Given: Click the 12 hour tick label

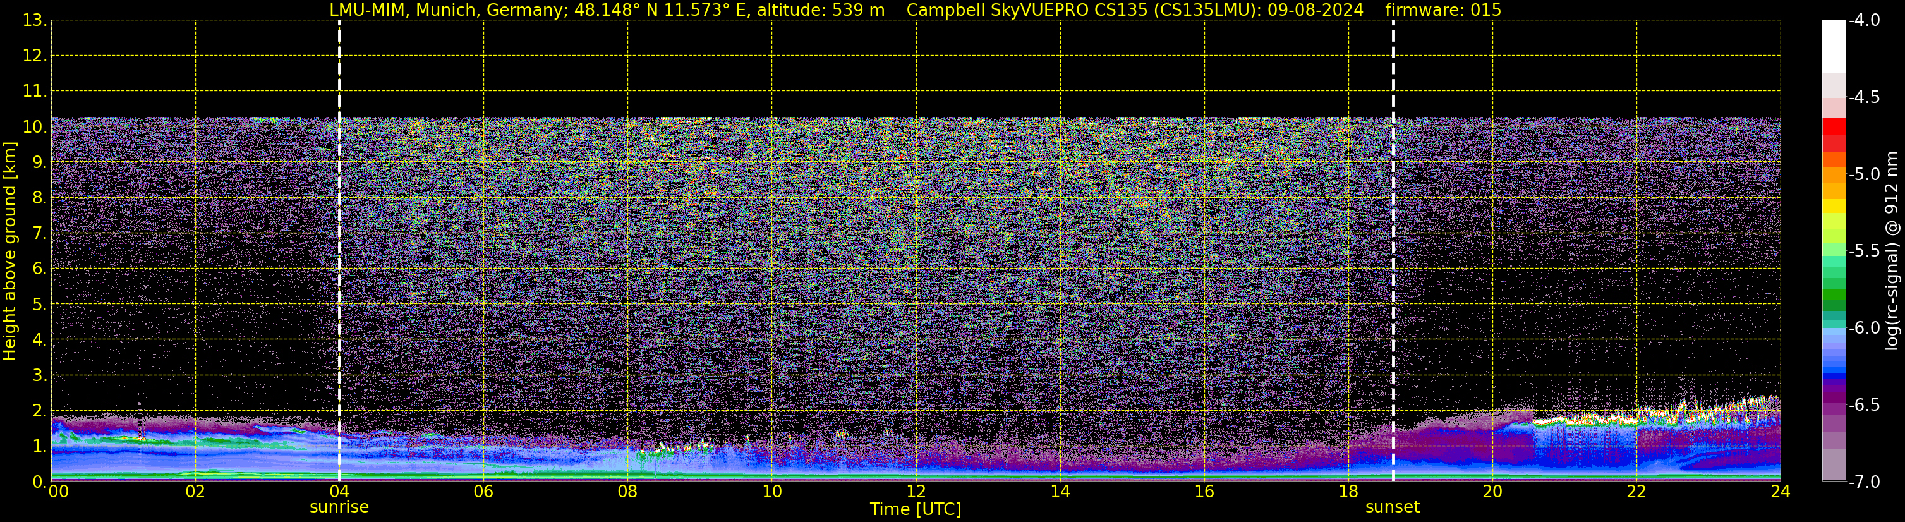Looking at the screenshot, I should tap(916, 492).
